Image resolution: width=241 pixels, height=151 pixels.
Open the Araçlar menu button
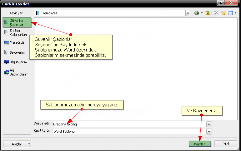pos(17,144)
